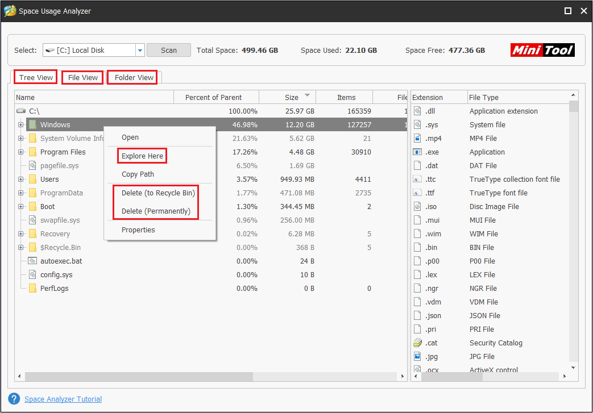Click the Users folder icon
Screen dimensions: 593x413
click(33, 179)
